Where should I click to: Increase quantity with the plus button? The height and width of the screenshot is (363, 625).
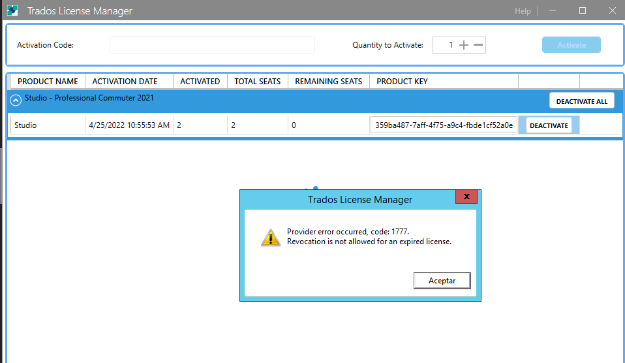click(x=464, y=45)
